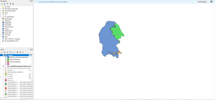Expand the XYZ Tiles tree node

[1, 35]
